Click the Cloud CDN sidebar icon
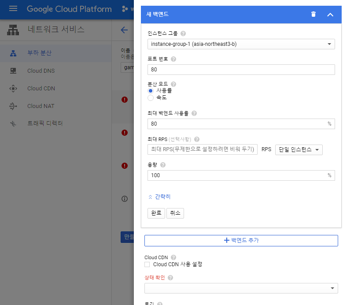Screen dimensions: 343x305 (13, 89)
